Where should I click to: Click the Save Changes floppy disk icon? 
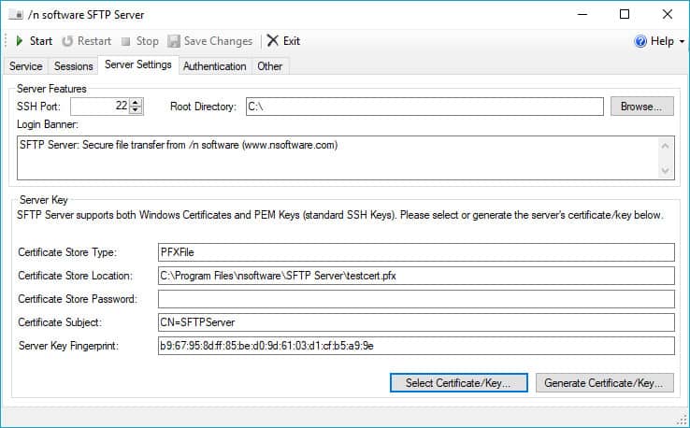pos(174,41)
